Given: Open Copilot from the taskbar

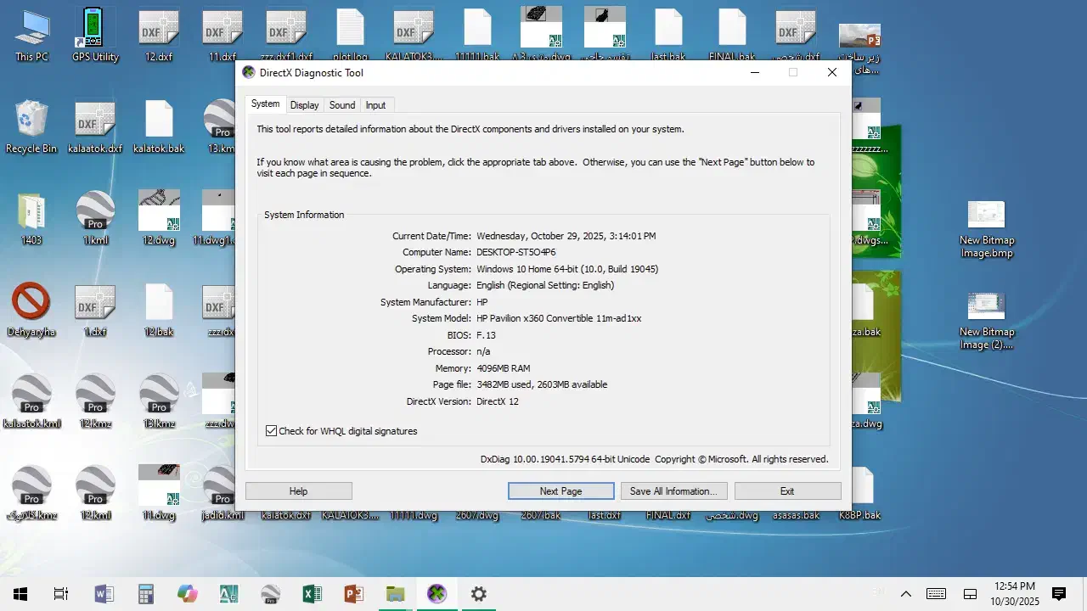Looking at the screenshot, I should click(187, 594).
